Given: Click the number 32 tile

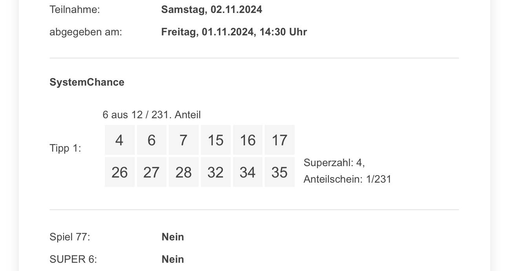Looking at the screenshot, I should pos(215,172).
